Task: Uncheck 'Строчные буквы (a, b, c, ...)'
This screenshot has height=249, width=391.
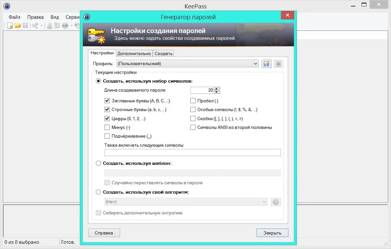Action: click(x=107, y=110)
